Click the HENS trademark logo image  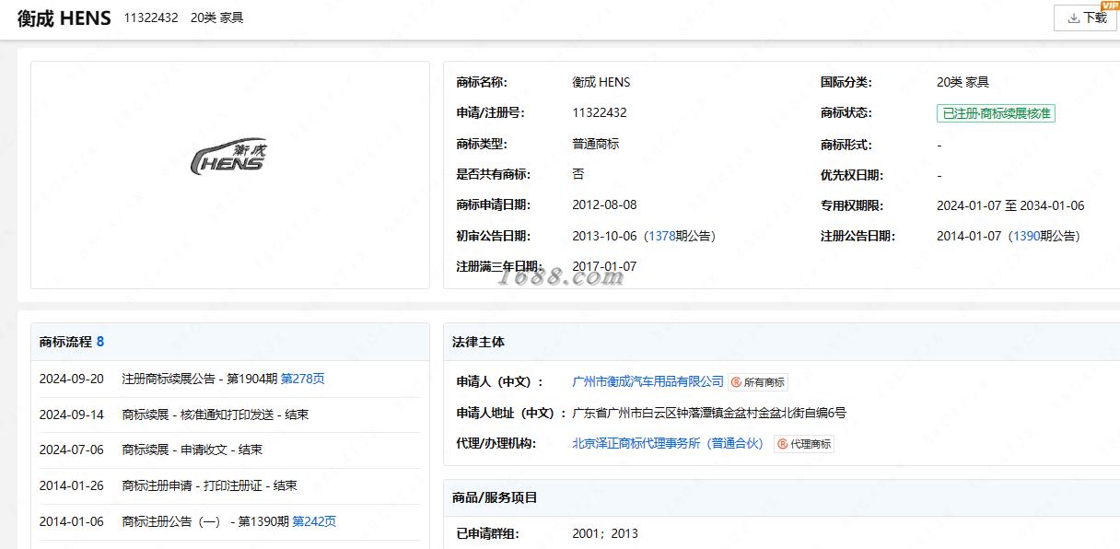228,158
